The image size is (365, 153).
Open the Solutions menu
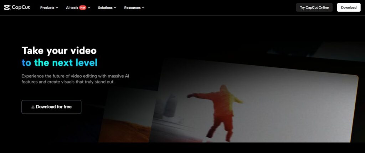coord(105,7)
